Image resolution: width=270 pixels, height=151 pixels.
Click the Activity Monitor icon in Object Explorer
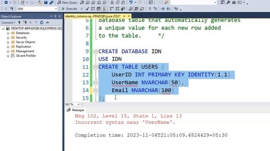(47, 22)
